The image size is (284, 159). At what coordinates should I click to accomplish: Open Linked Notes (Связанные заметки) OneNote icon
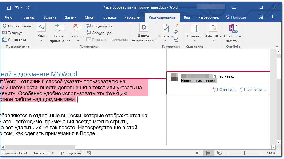tap(233, 29)
